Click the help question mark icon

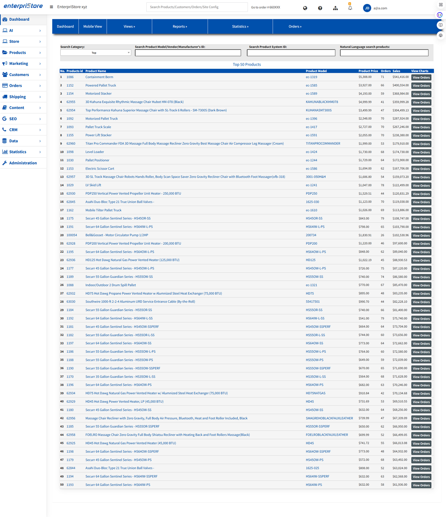click(320, 8)
